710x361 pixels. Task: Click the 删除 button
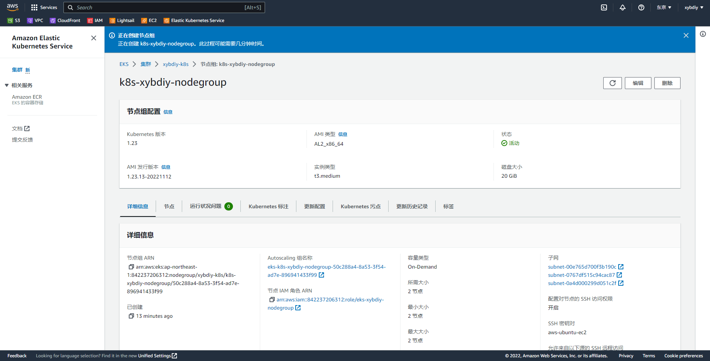pos(667,83)
